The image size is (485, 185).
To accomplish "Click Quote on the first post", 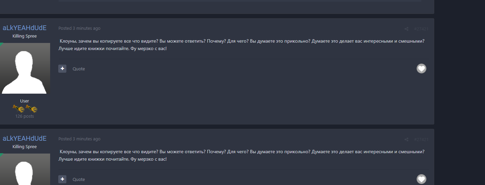I will click(x=79, y=69).
